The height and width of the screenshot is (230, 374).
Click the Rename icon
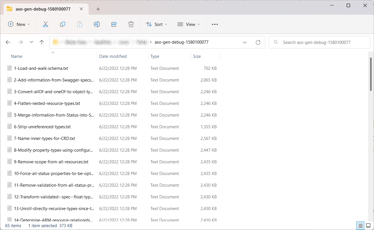coord(97,25)
